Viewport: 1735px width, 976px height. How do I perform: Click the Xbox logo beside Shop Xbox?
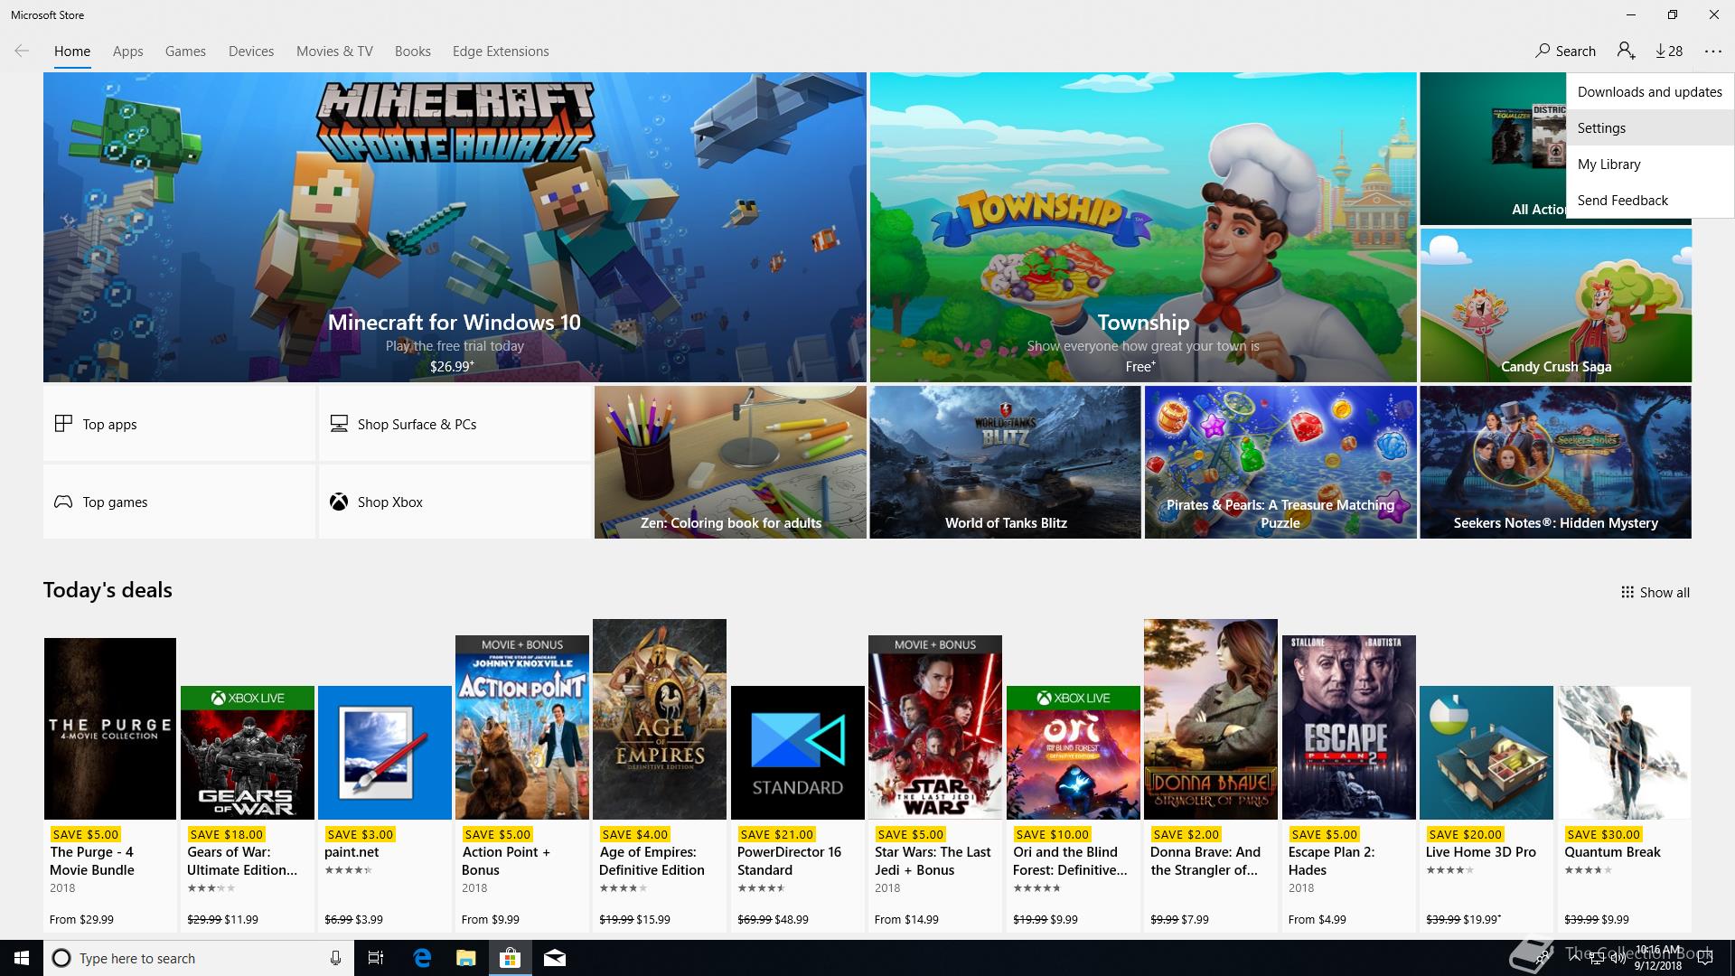coord(339,502)
